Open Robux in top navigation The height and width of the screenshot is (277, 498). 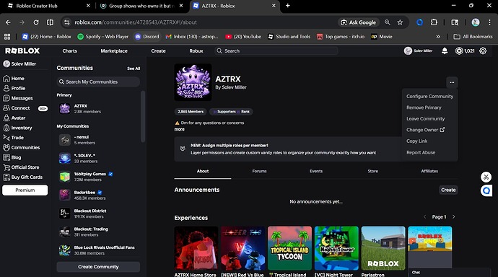point(196,50)
